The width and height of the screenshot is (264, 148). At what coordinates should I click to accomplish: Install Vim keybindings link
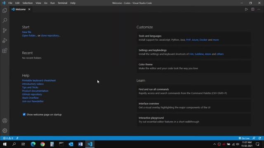point(191,54)
